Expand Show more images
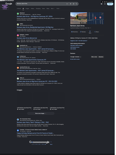This screenshot has width=116, height=155. [41, 113]
